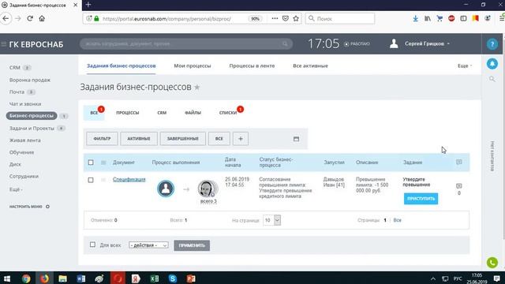The image size is (505, 284).
Task: Switch to 'Мои процессы' tab
Action: coord(193,65)
